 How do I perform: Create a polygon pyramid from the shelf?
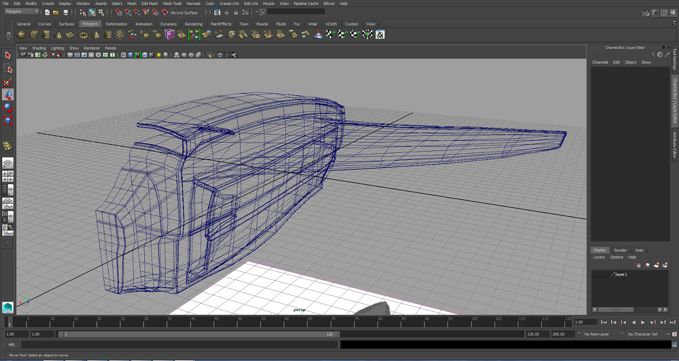pyautogui.click(x=96, y=35)
